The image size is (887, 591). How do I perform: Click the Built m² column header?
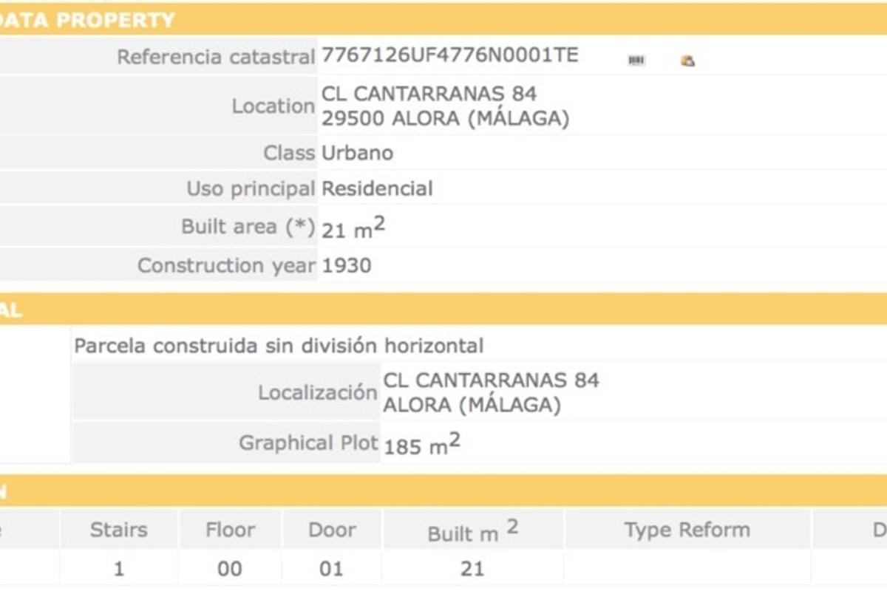tap(473, 532)
